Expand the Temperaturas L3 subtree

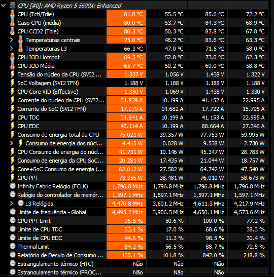coord(12,49)
